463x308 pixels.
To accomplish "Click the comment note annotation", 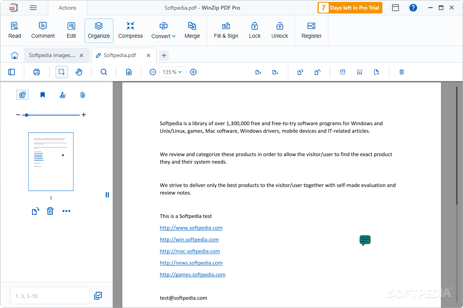I will pos(365,241).
